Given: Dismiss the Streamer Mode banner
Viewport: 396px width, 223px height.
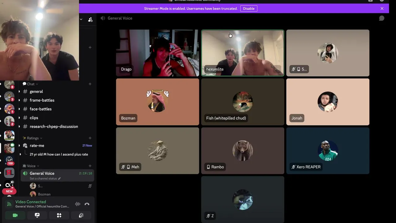Looking at the screenshot, I should point(382,8).
